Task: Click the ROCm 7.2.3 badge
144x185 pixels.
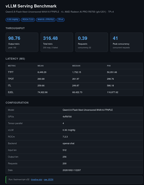Action: [x=28, y=20]
